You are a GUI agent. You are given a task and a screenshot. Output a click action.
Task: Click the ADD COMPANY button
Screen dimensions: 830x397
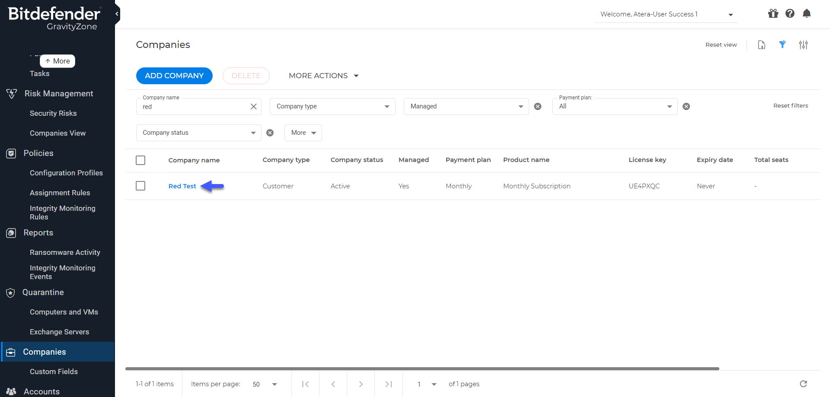(174, 76)
